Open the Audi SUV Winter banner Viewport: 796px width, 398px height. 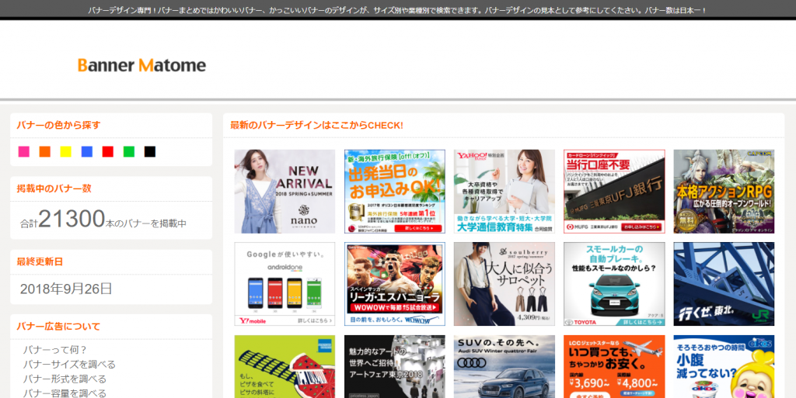click(504, 366)
